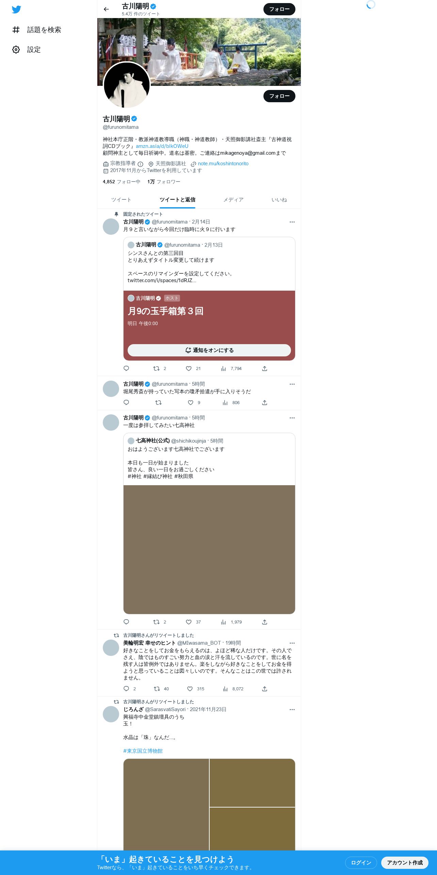Go back with the left arrow icon
437x875 pixels.
pyautogui.click(x=106, y=9)
